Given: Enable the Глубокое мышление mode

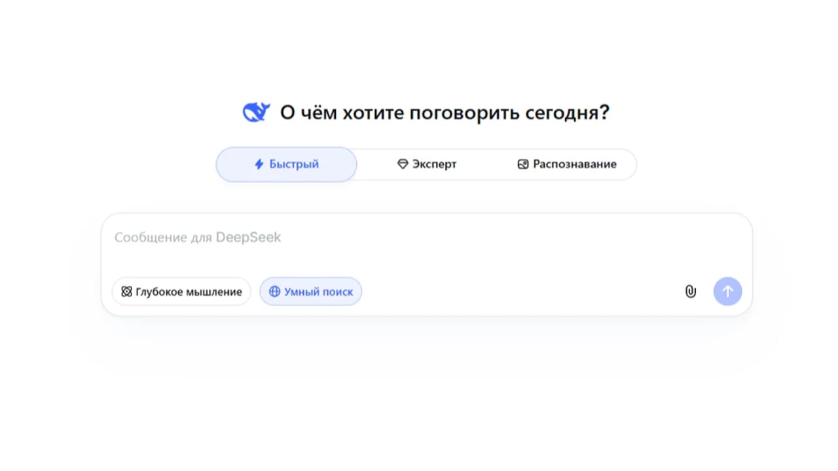Looking at the screenshot, I should pos(181,292).
